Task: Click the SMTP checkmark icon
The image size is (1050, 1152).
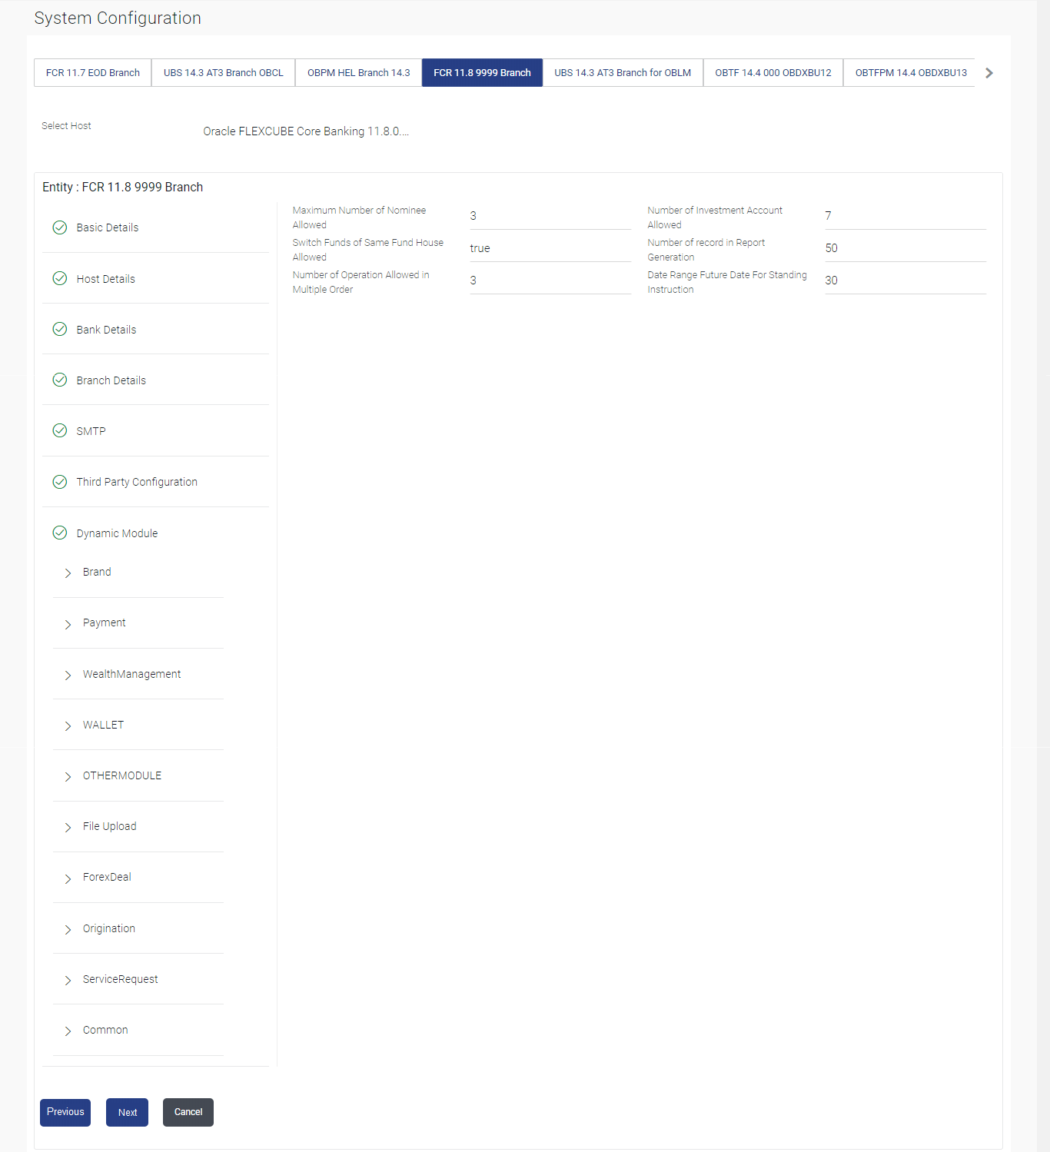Action: (60, 430)
